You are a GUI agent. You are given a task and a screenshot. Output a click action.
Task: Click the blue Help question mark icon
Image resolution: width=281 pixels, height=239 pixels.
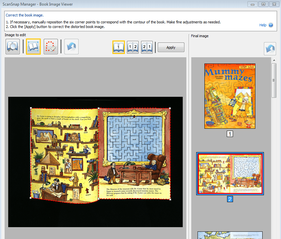pyautogui.click(x=271, y=25)
